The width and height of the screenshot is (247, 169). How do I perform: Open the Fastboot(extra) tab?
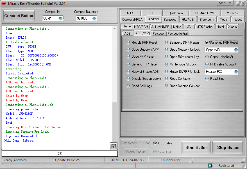178,33
